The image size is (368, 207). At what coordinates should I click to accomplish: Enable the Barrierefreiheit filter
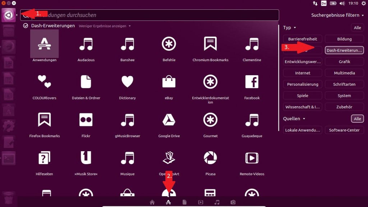(303, 39)
